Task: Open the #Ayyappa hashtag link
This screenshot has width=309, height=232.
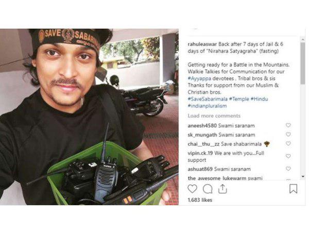Action: point(199,78)
